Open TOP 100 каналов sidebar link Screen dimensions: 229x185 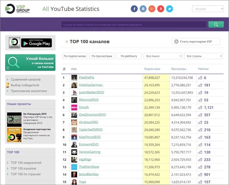pyautogui.click(x=23, y=168)
